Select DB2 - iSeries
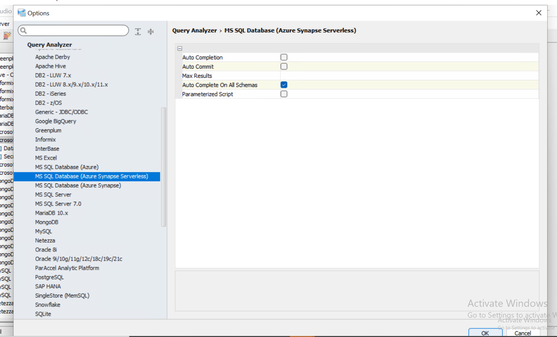The width and height of the screenshot is (557, 337). 51,94
